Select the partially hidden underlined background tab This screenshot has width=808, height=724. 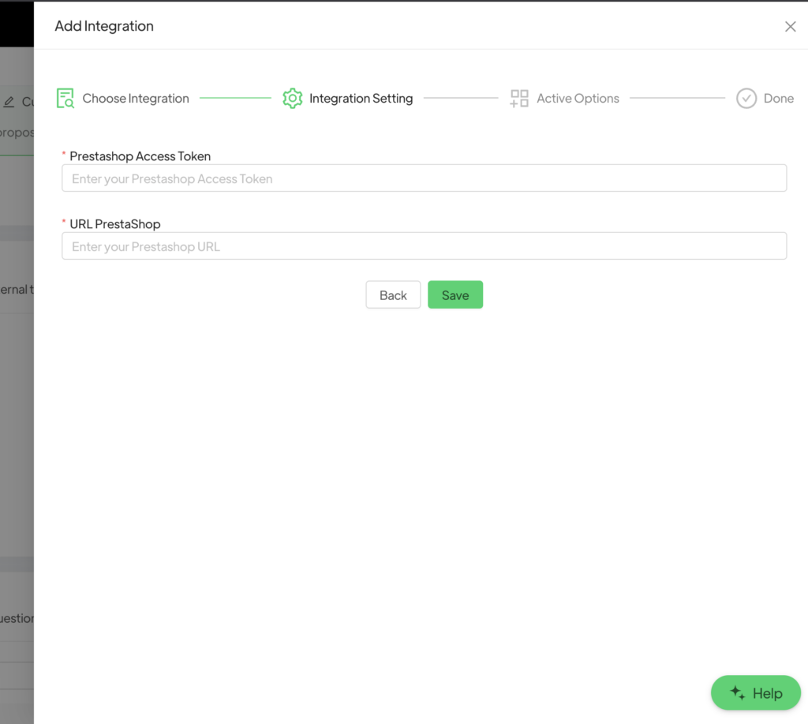[x=17, y=133]
